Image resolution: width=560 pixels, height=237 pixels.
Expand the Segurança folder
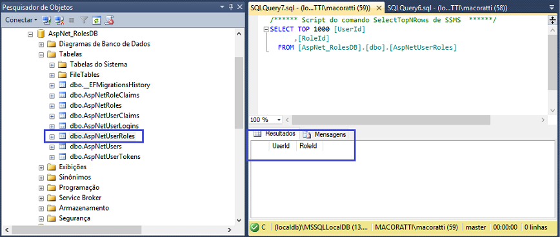[x=41, y=219]
